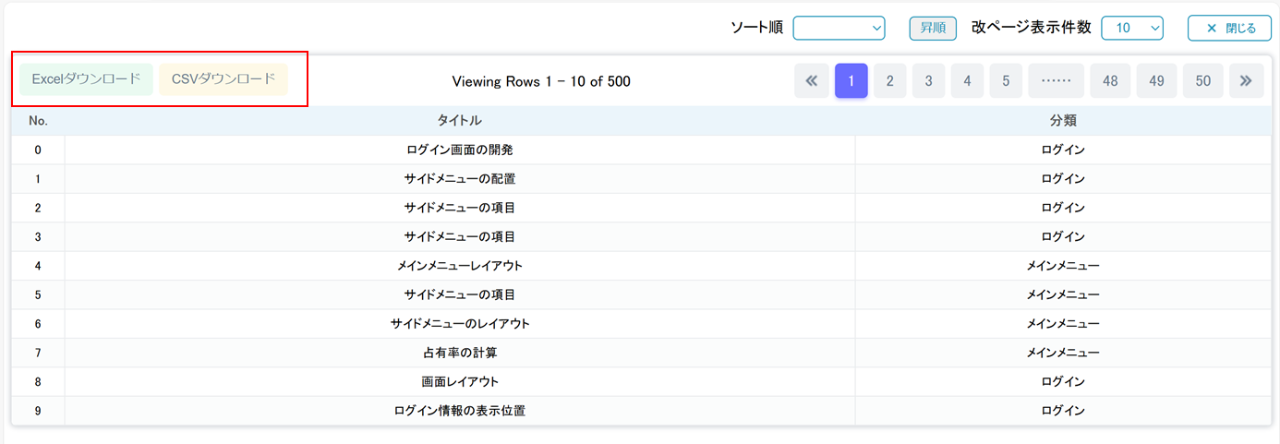Open the 改ページ表示件数 dropdown
1280x444 pixels.
coord(1131,29)
